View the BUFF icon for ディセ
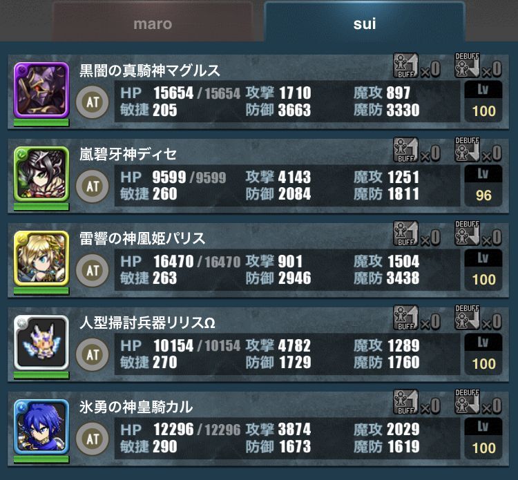518x480 pixels. (405, 150)
